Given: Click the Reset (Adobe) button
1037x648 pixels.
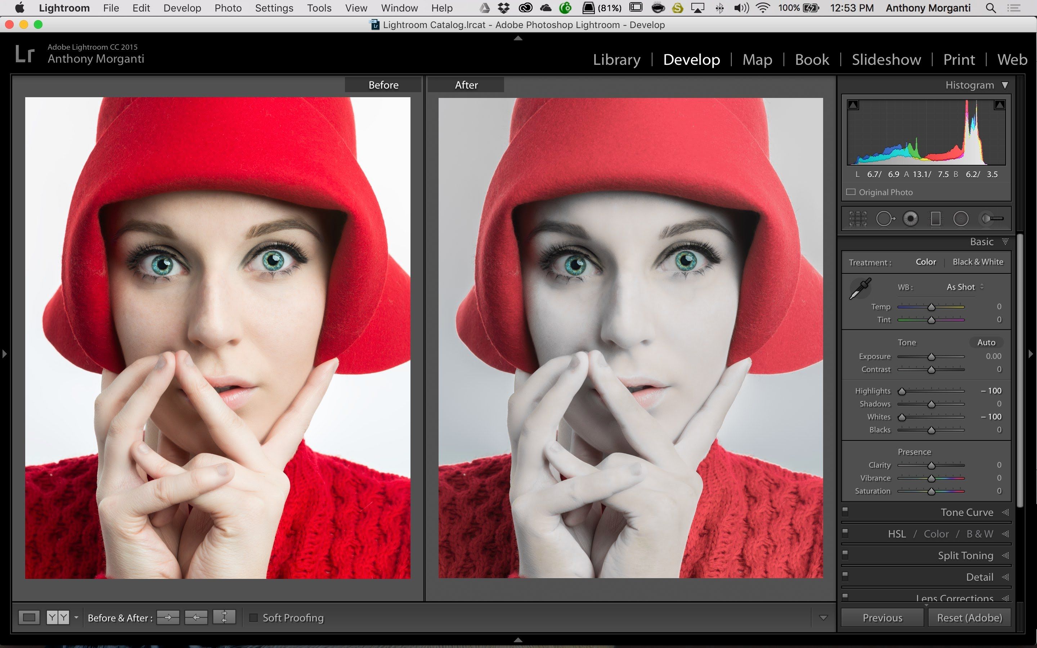Looking at the screenshot, I should pyautogui.click(x=969, y=617).
